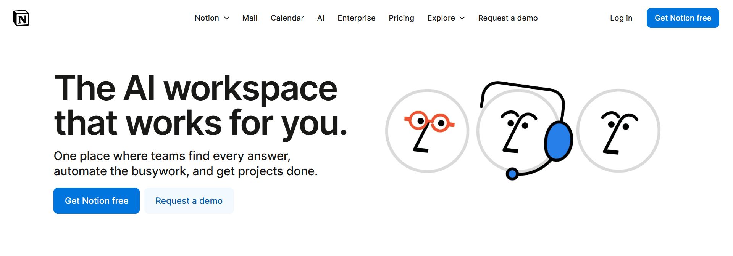Screen dimensions: 733x256
Task: Select the AI nav item
Action: pyautogui.click(x=321, y=18)
